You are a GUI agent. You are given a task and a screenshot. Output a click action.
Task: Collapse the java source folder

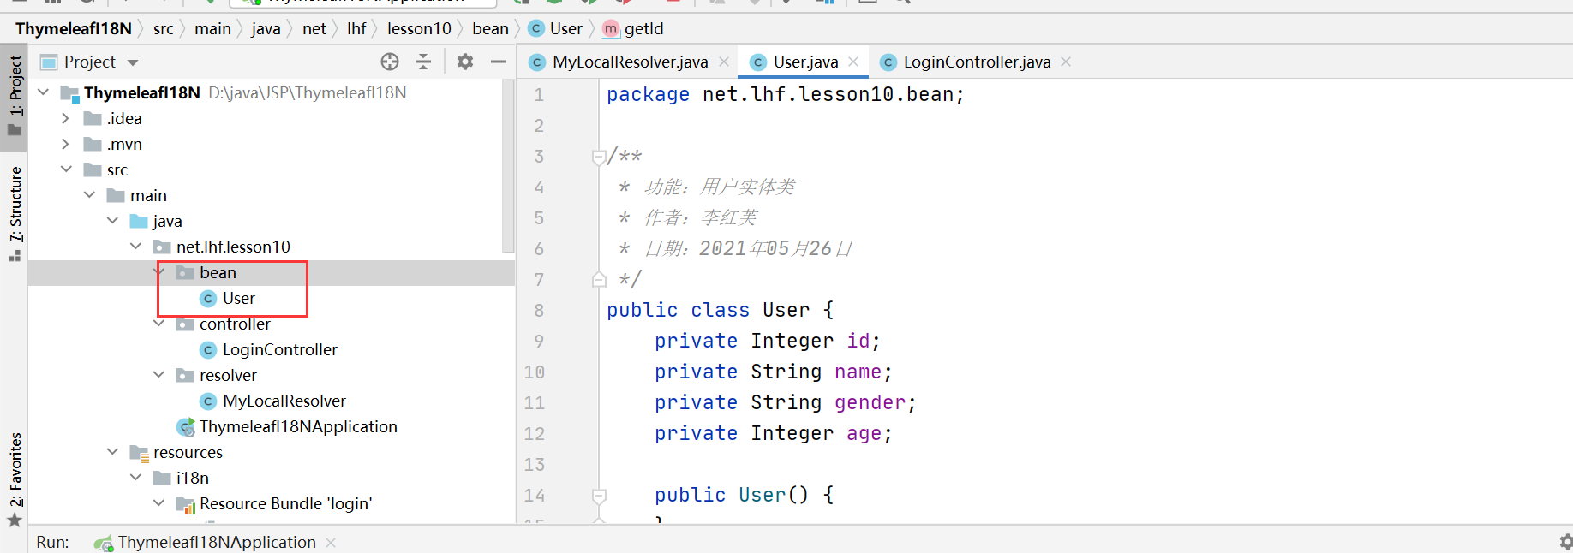[x=112, y=220]
